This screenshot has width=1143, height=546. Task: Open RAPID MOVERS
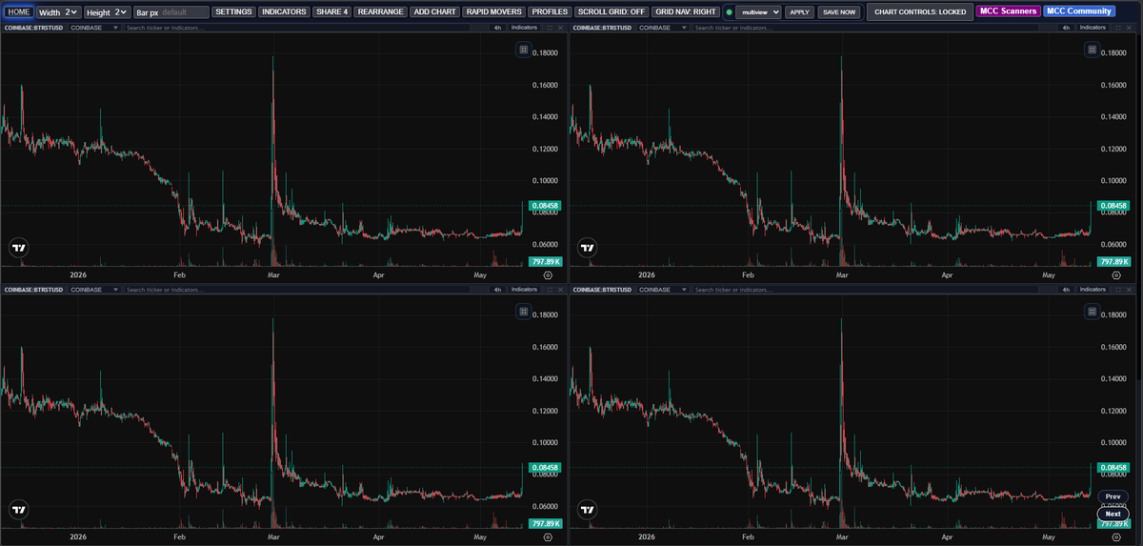pos(493,12)
